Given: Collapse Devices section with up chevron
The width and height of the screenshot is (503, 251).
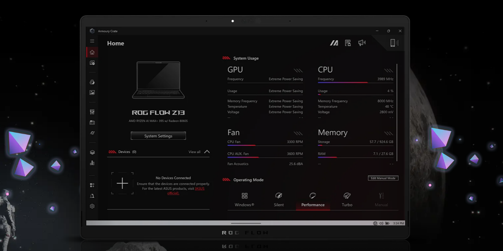Looking at the screenshot, I should pyautogui.click(x=207, y=152).
